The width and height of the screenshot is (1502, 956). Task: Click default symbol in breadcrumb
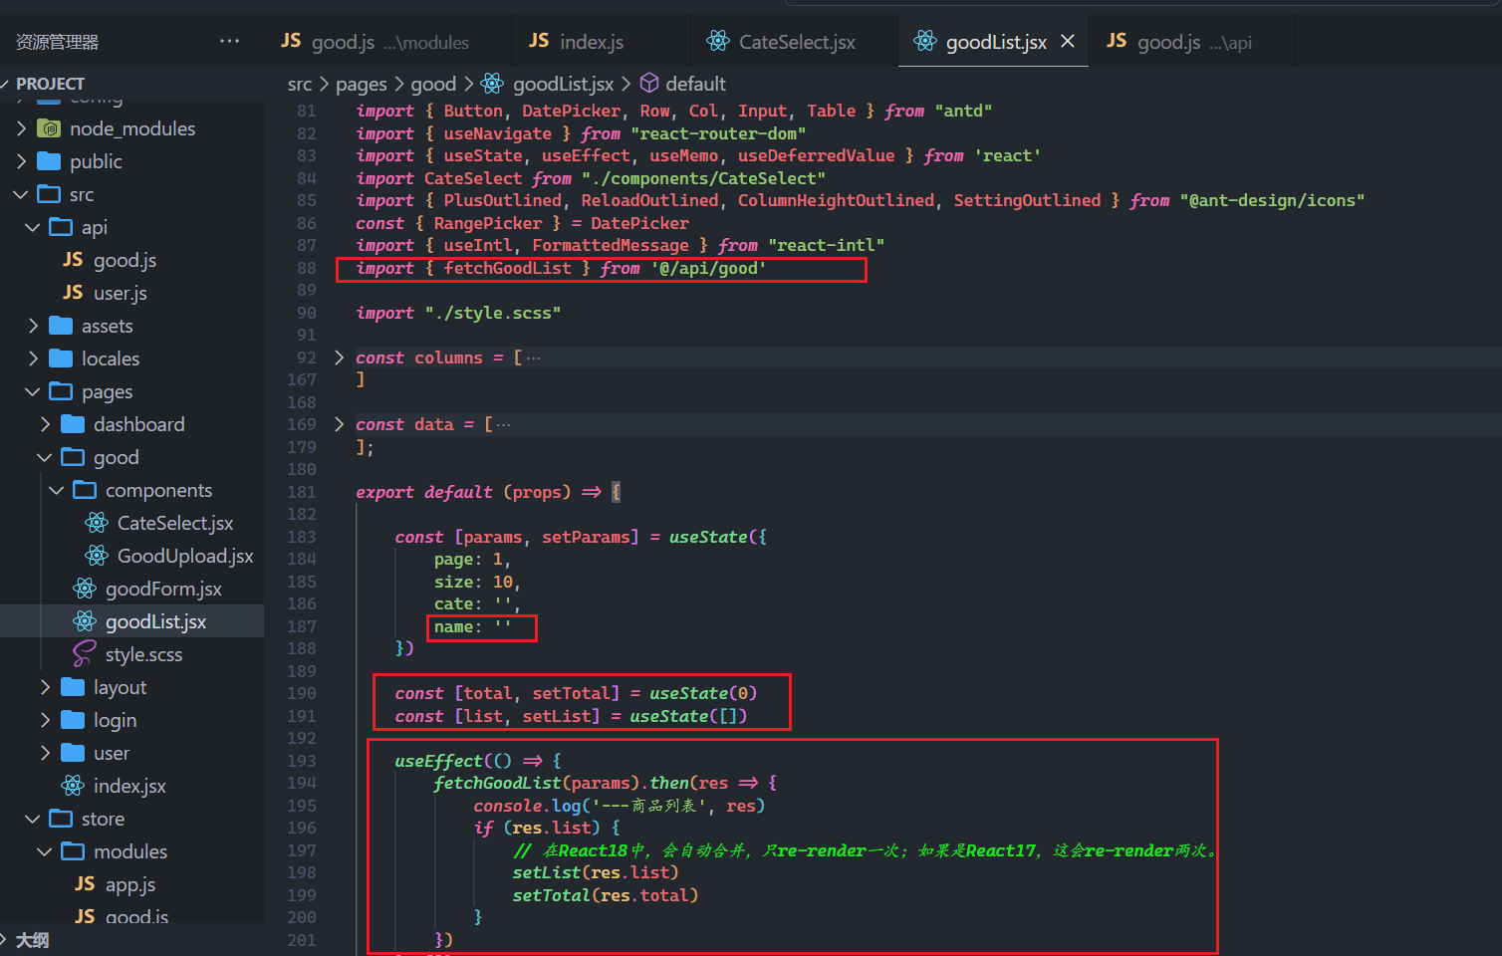[x=695, y=84]
